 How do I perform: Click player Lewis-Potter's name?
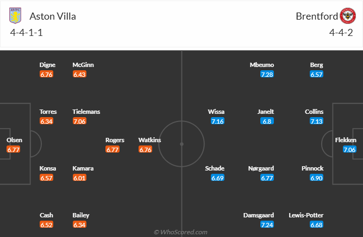point(317,215)
